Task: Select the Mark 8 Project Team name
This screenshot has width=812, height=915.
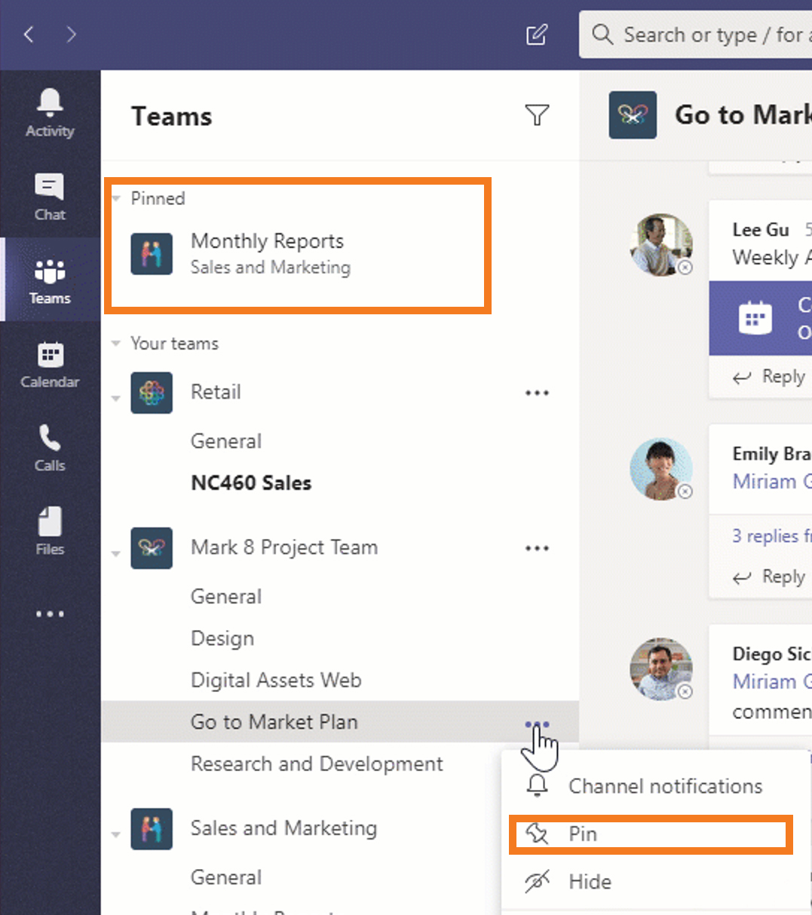Action: click(x=284, y=547)
